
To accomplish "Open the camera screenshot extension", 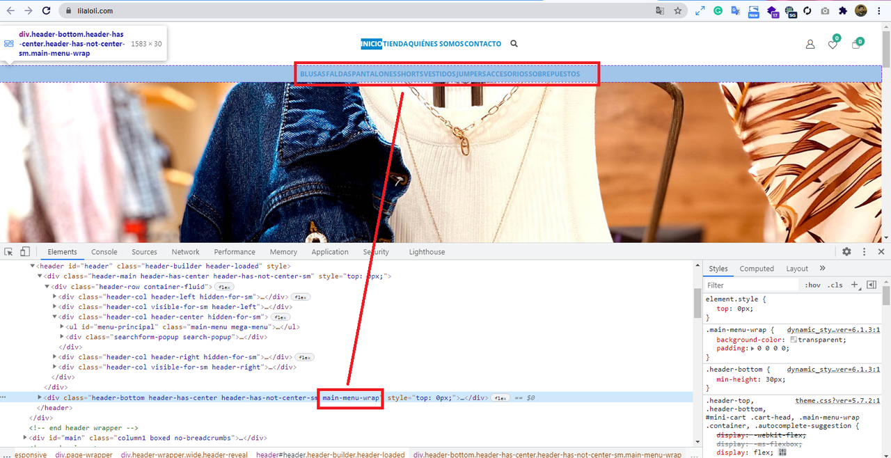I will (825, 10).
